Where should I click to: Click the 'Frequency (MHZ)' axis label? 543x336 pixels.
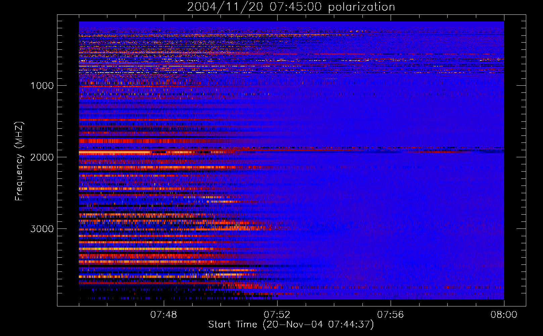pyautogui.click(x=19, y=161)
